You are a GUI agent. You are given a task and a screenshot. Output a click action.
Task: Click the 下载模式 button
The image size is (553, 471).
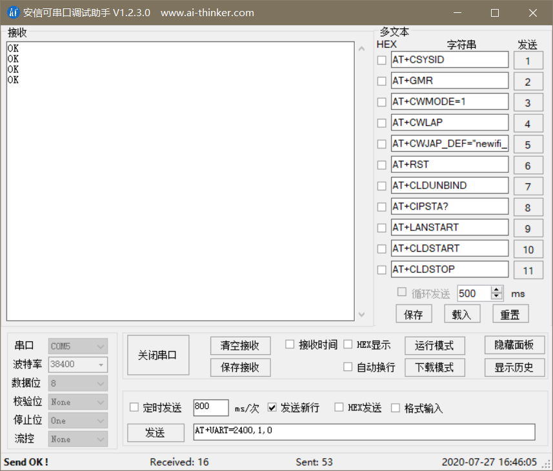click(434, 367)
